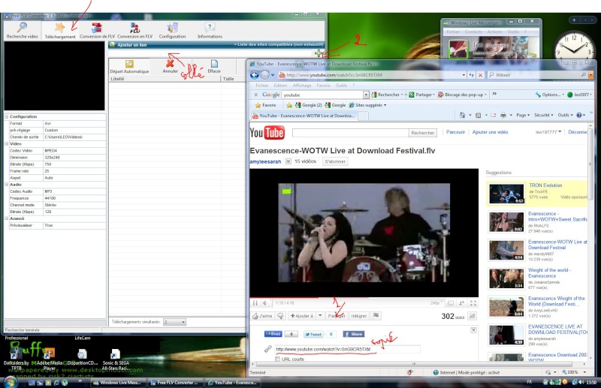Click the browser Print icon
This screenshot has width=601, height=388.
[x=503, y=115]
